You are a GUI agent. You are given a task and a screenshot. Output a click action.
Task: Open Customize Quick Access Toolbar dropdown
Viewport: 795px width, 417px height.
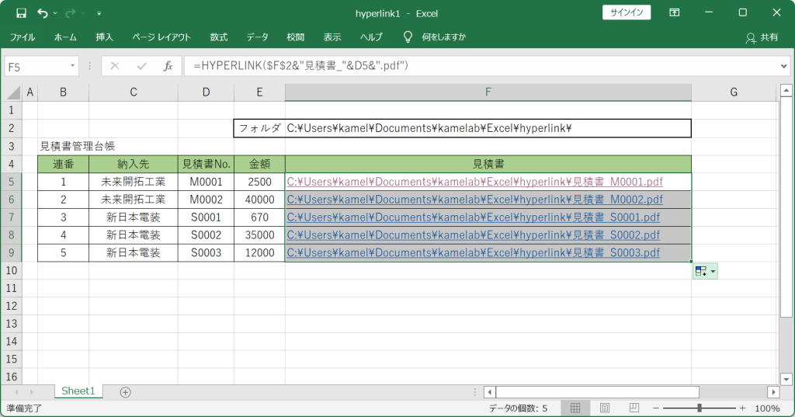coord(99,14)
